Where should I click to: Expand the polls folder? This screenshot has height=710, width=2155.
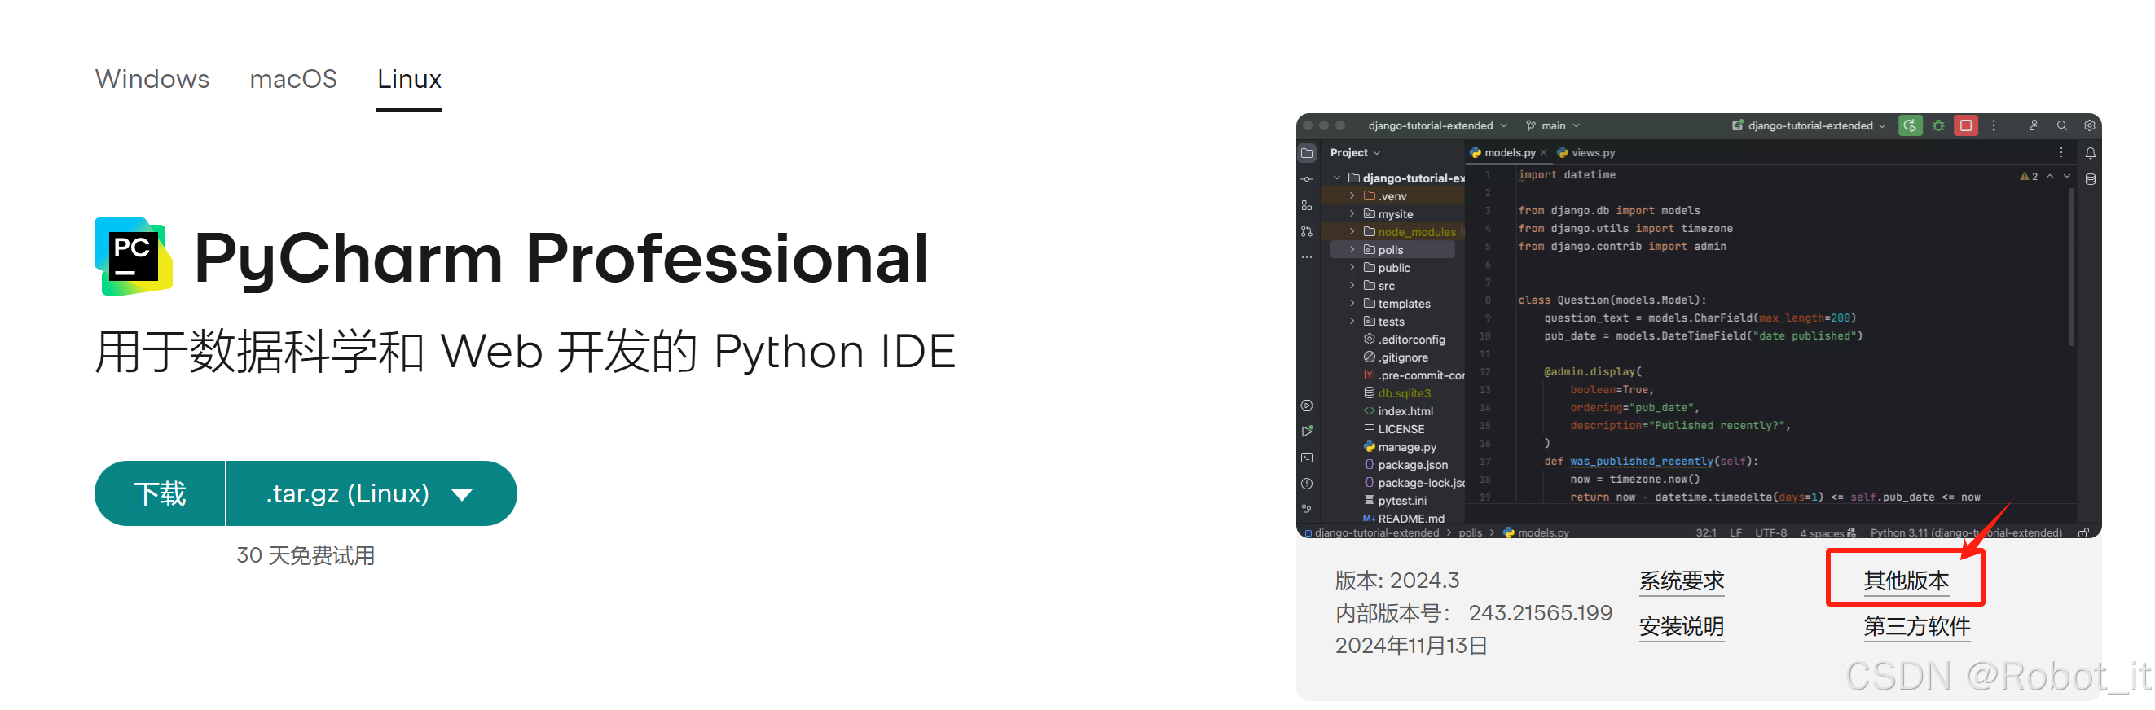(1352, 250)
